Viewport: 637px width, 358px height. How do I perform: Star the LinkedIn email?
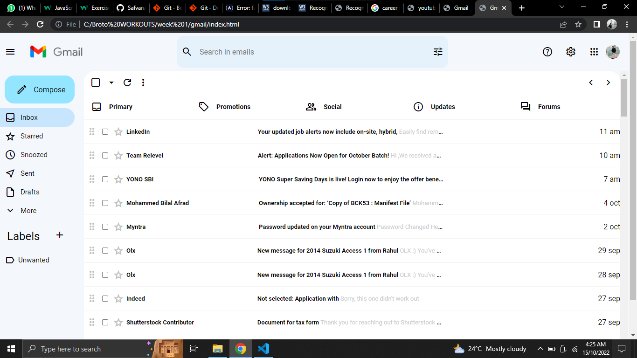118,132
